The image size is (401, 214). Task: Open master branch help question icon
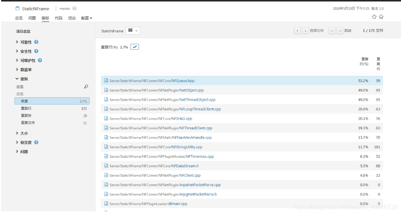[x=74, y=8]
